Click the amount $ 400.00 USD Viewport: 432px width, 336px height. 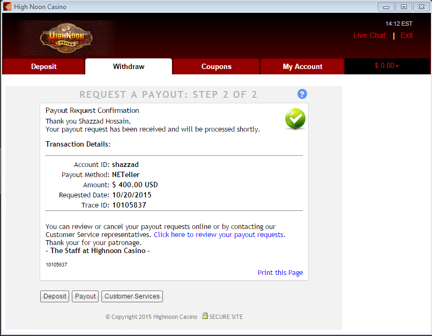[x=135, y=185]
